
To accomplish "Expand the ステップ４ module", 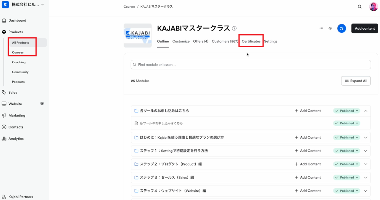I will coord(366,191).
